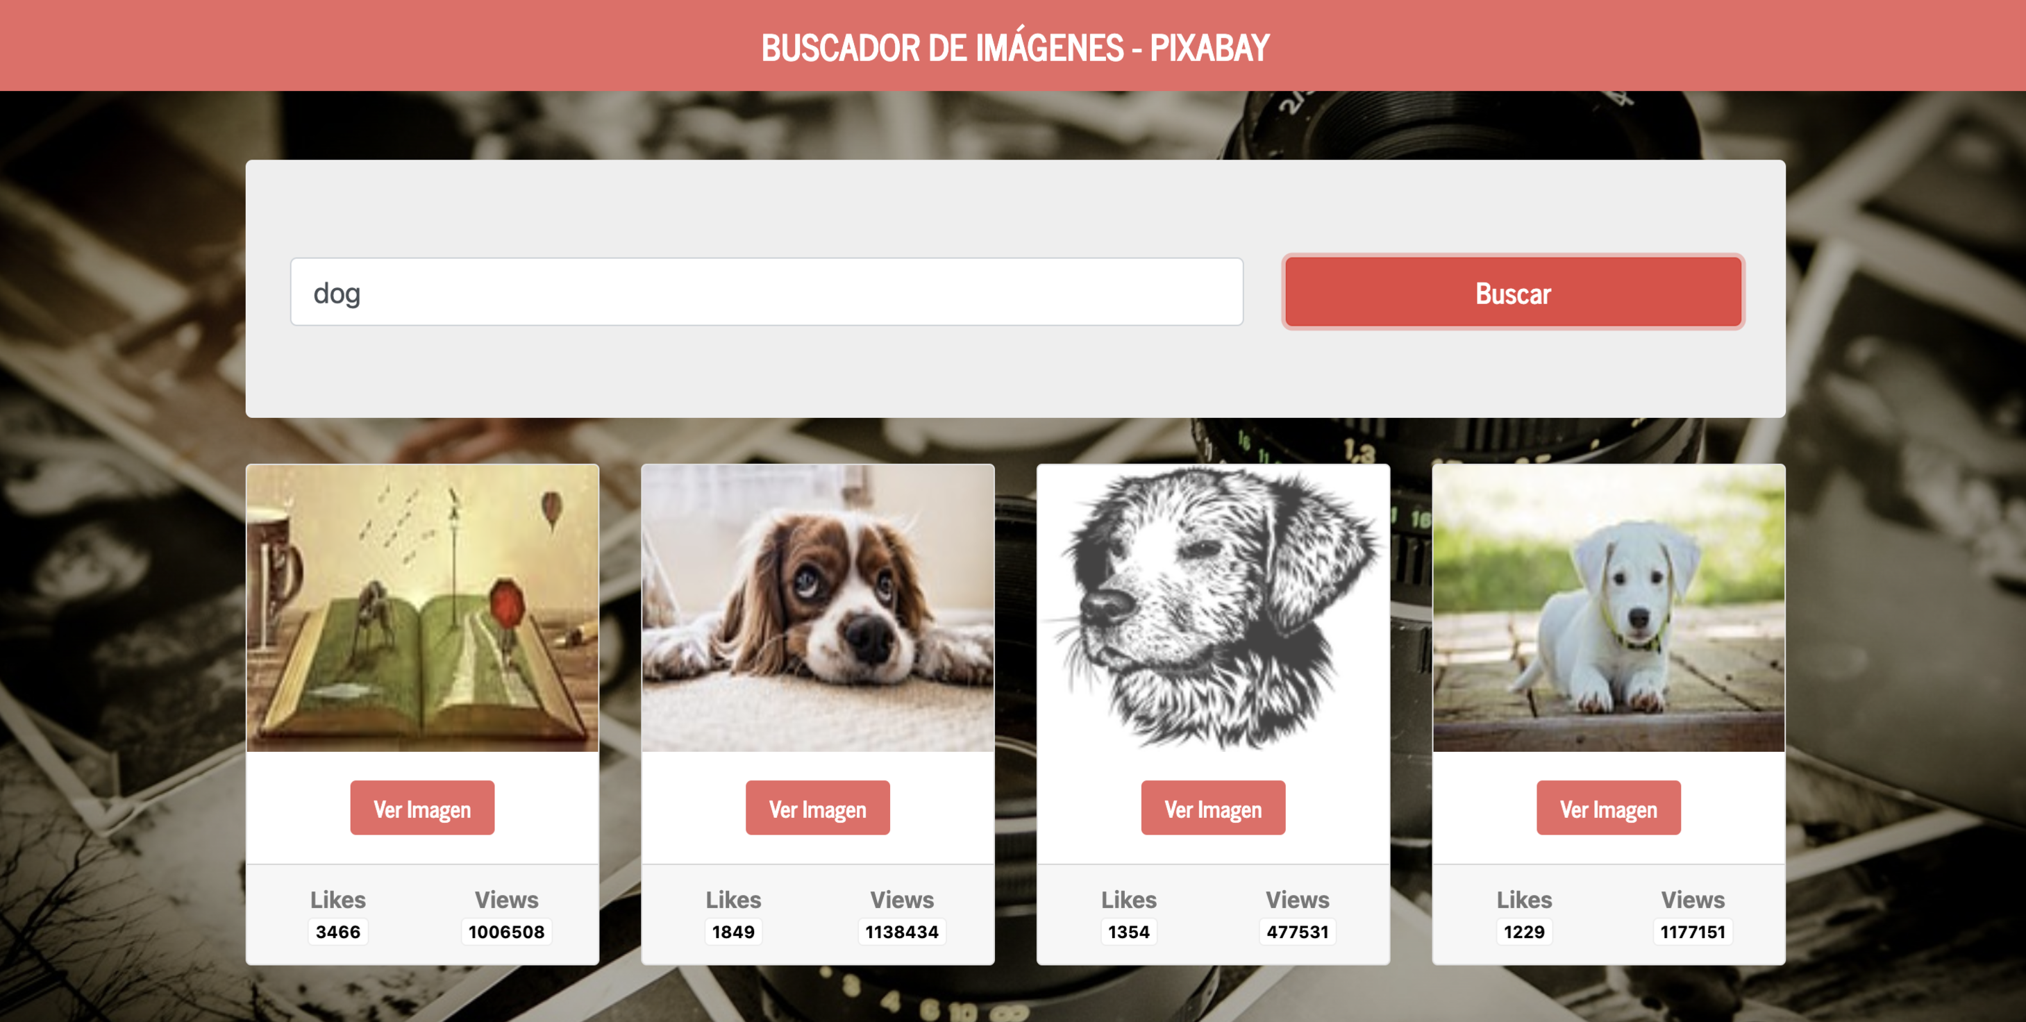Select the white puppy on deck photo
This screenshot has height=1022, width=2026.
click(x=1609, y=608)
